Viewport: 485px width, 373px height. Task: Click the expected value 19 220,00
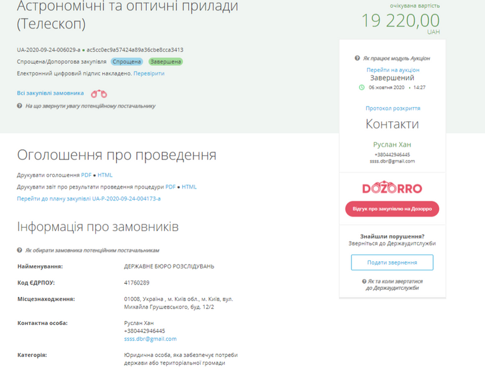tap(400, 21)
